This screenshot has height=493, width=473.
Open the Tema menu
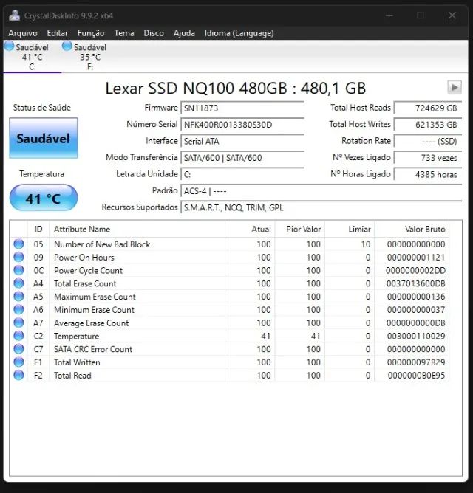click(124, 33)
